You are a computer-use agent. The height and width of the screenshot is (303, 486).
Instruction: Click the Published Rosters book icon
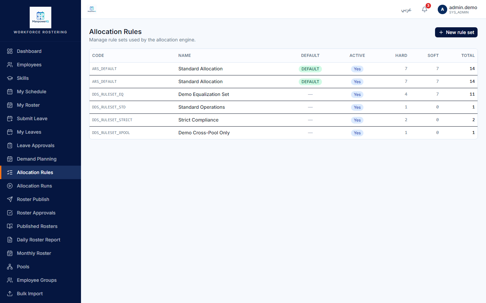10,226
